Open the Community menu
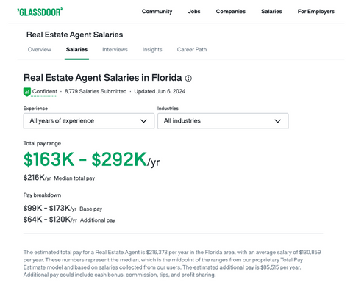 (x=157, y=12)
